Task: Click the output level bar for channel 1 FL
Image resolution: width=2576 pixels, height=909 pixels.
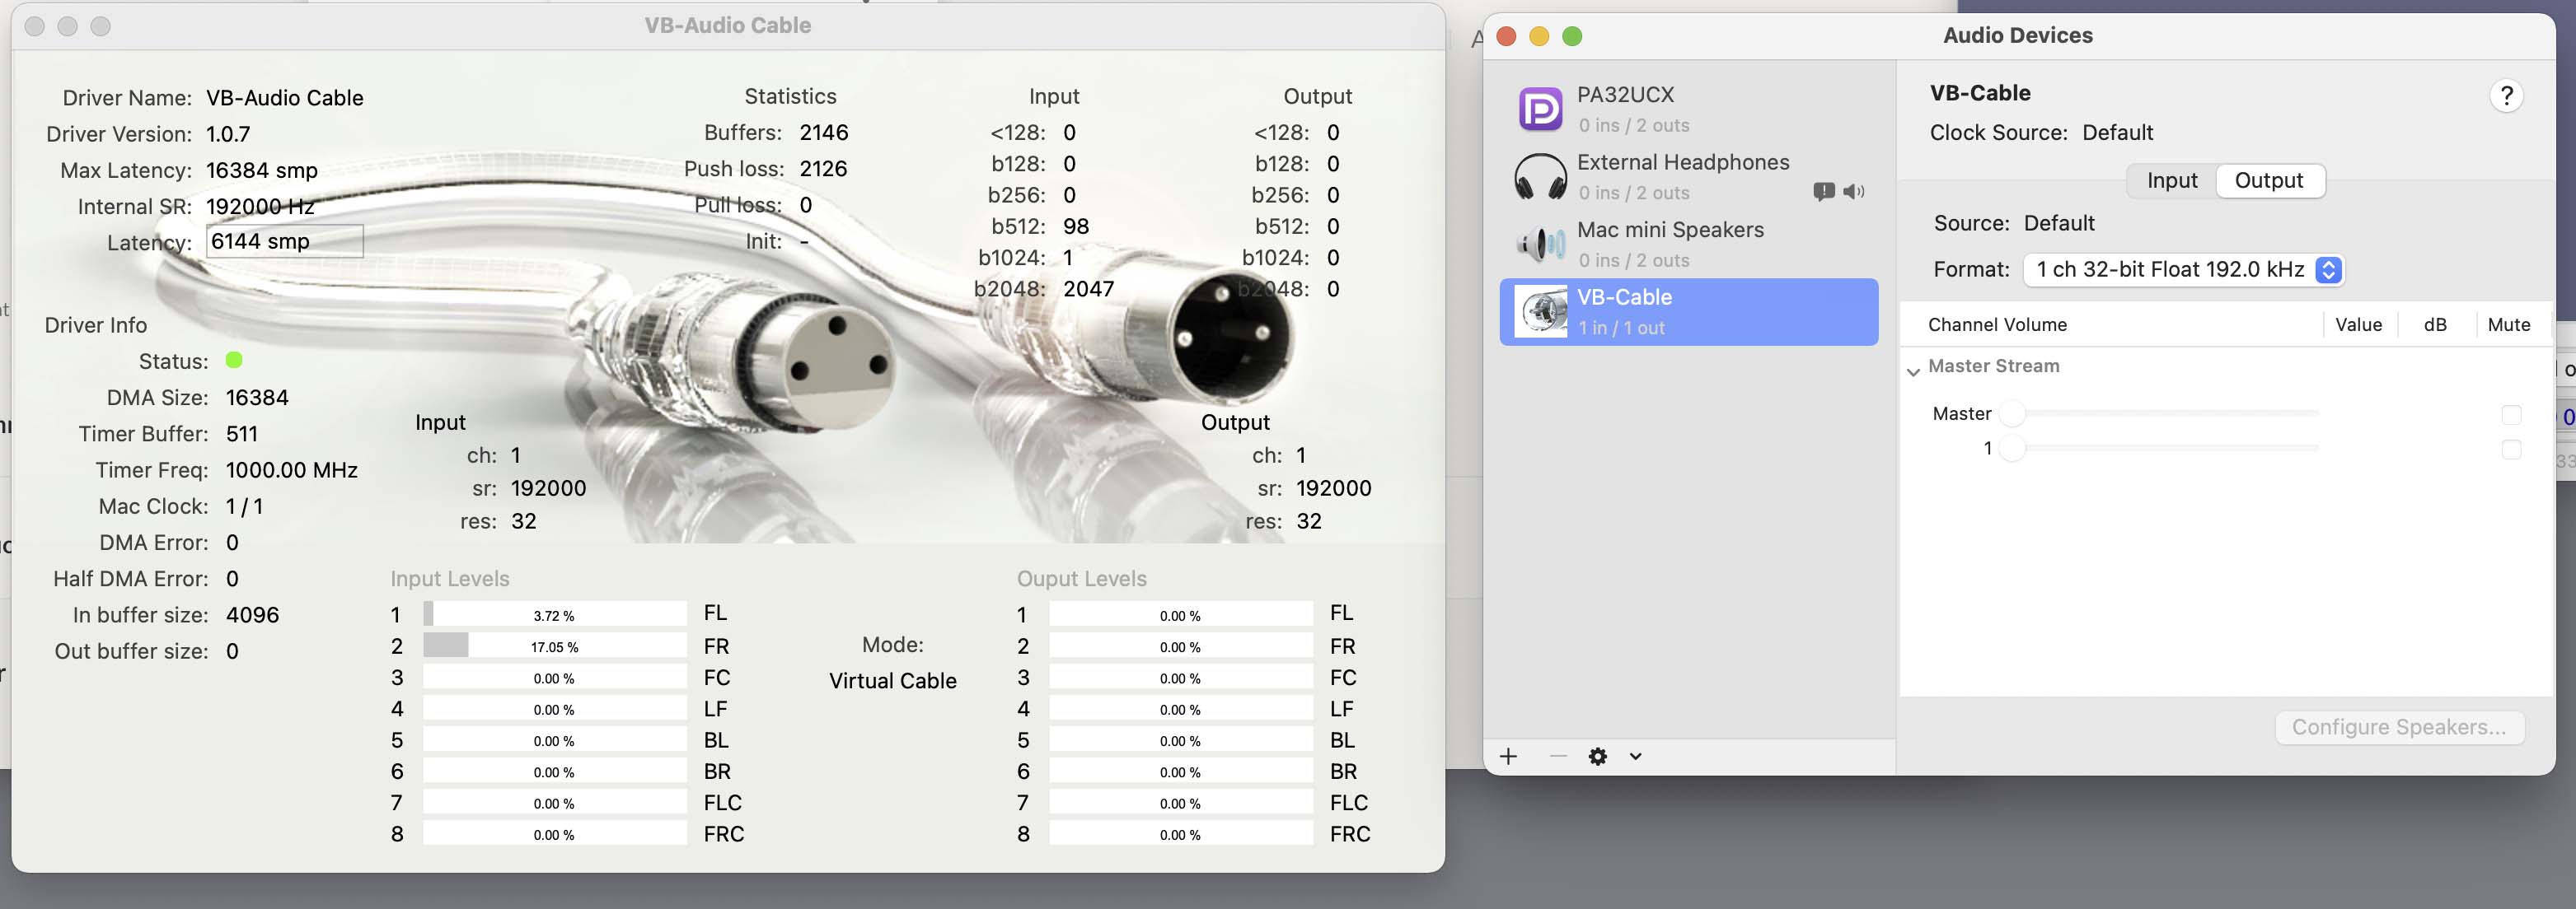Action: click(1180, 614)
